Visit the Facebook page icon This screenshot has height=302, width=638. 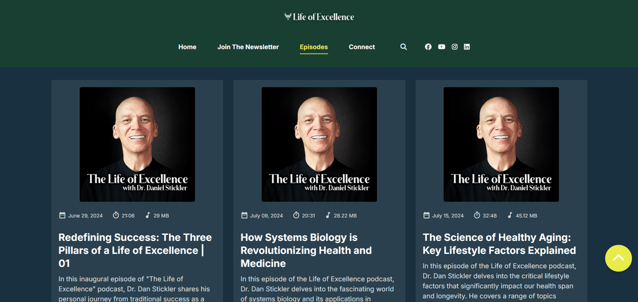428,47
